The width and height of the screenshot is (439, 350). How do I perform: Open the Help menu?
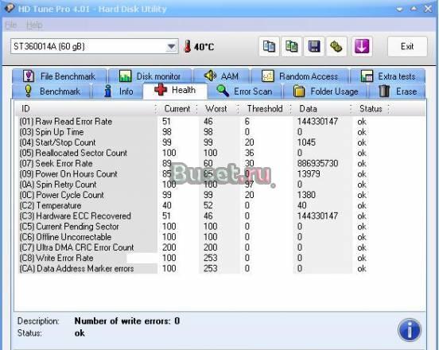(x=34, y=25)
